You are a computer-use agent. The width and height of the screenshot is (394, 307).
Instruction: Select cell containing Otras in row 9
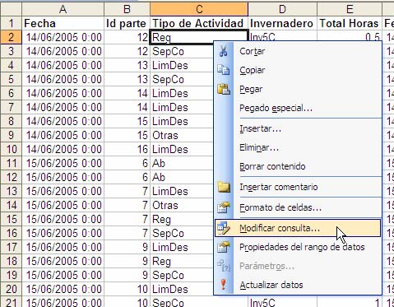click(x=182, y=135)
